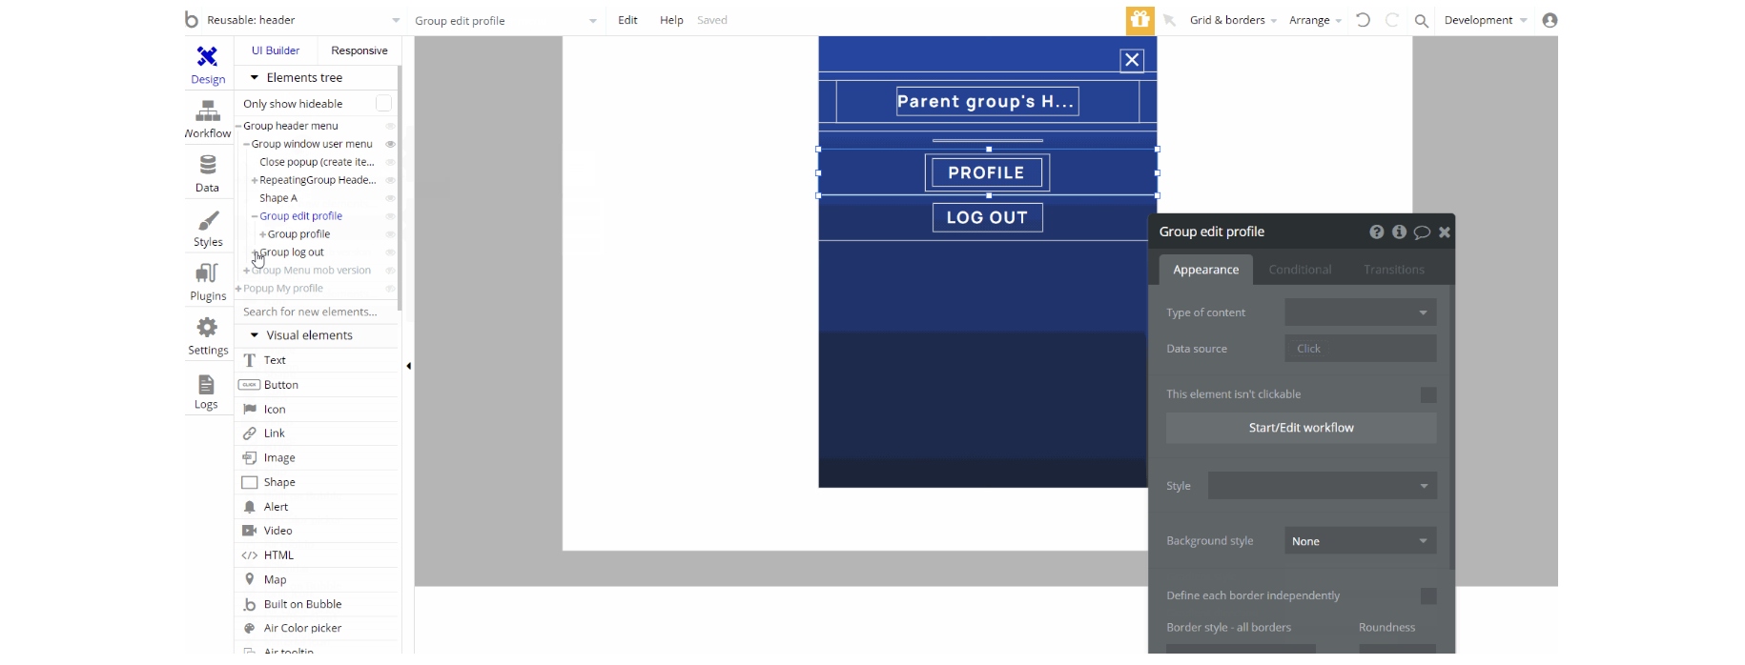1745x665 pixels.
Task: Switch to the Responsive tab
Action: (359, 50)
